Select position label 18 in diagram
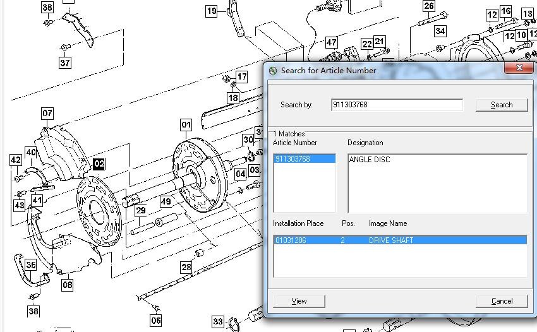The image size is (537, 332). coord(233,98)
